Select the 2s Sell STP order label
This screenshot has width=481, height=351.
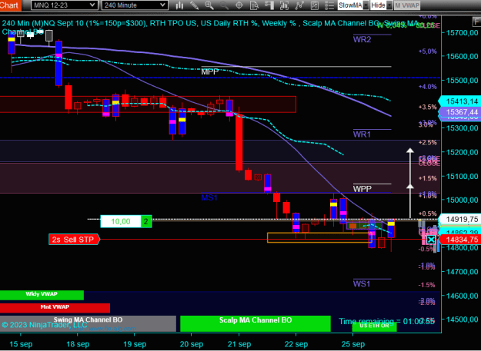tap(74, 240)
